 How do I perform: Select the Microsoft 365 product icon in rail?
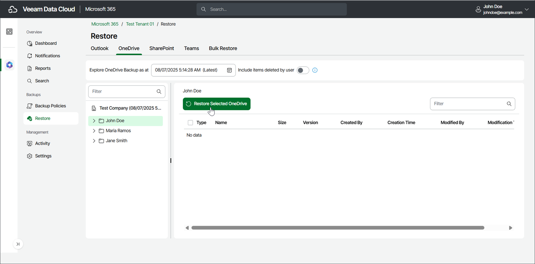[x=9, y=65]
